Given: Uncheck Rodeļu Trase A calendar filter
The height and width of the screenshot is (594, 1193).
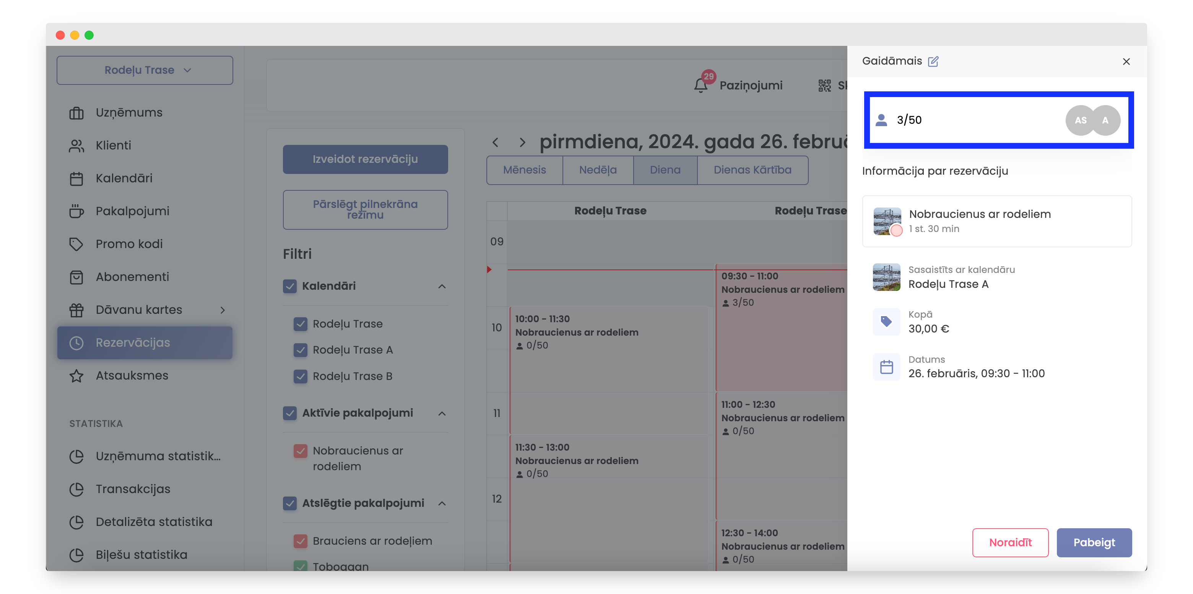Looking at the screenshot, I should point(301,350).
